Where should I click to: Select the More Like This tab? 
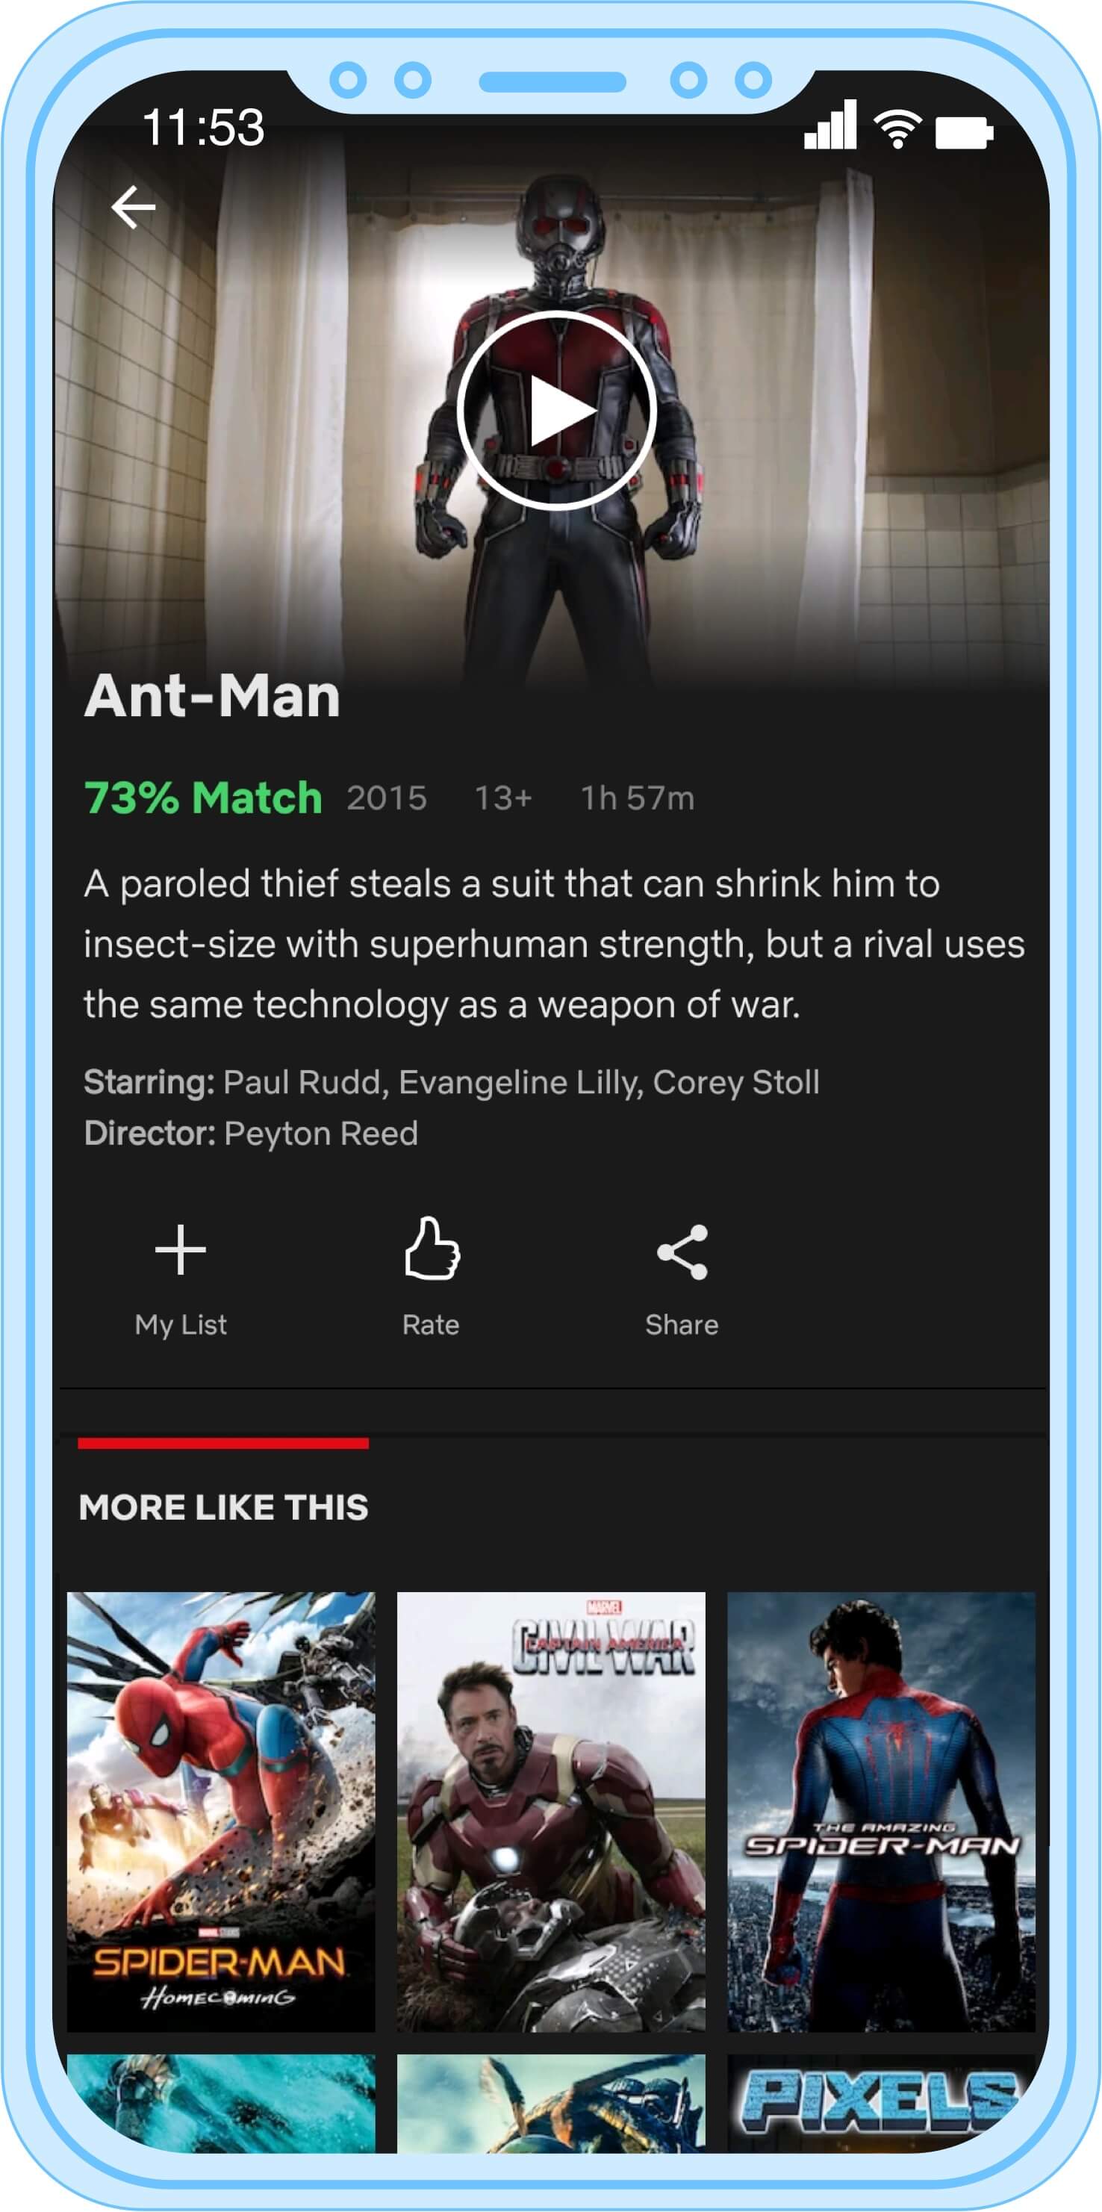[x=223, y=1508]
